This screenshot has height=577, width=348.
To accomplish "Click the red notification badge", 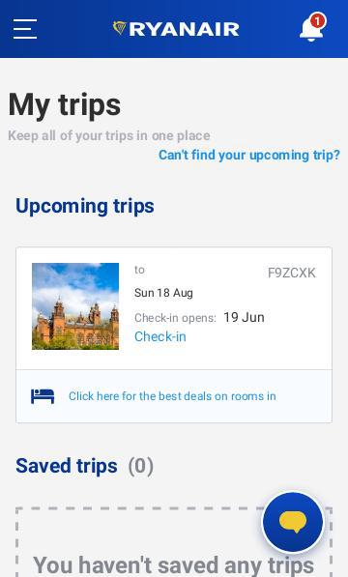I will 317,21.
